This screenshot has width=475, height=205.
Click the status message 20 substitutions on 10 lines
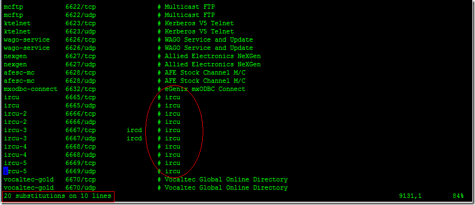[x=58, y=196]
